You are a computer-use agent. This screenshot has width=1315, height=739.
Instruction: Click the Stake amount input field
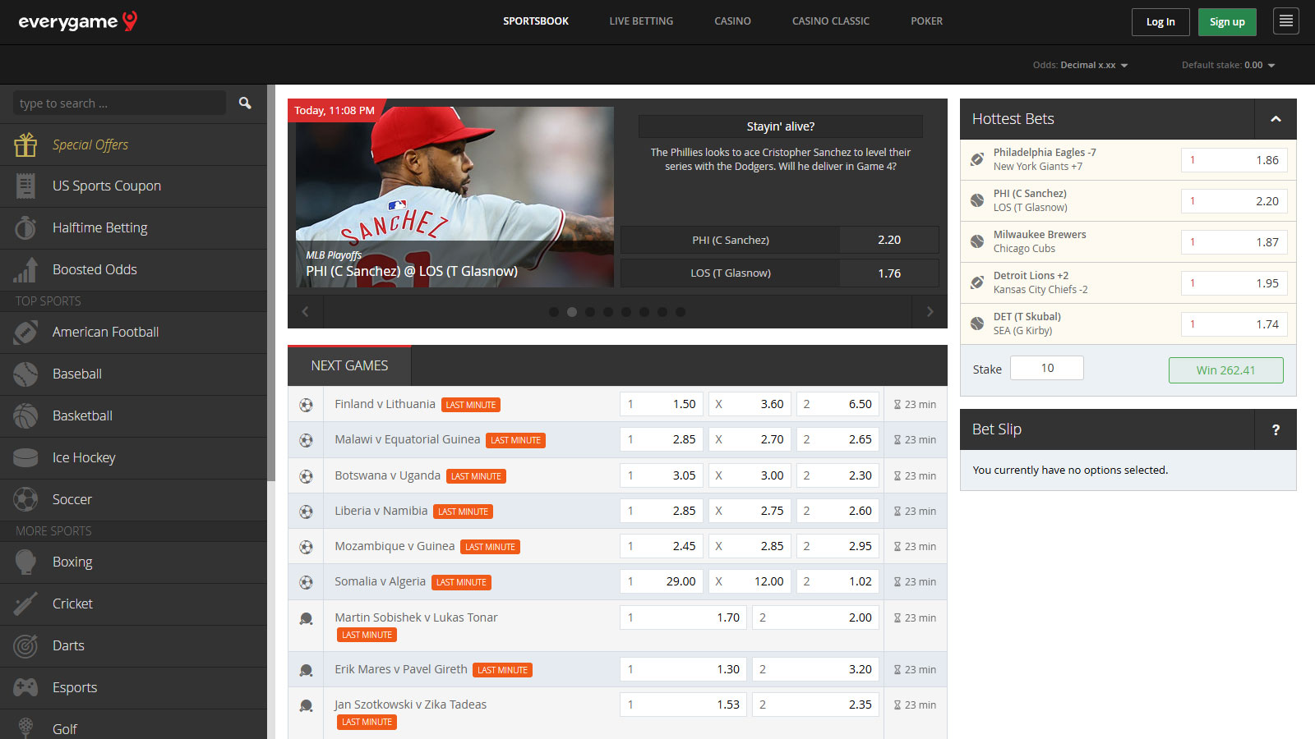[1046, 368]
